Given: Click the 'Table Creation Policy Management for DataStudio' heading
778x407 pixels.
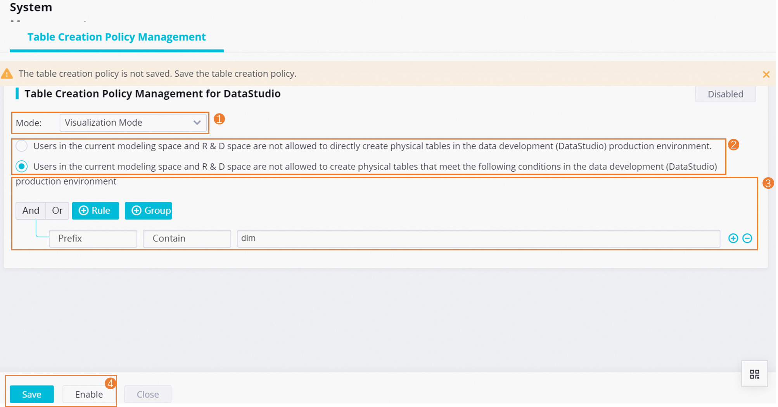Looking at the screenshot, I should (x=152, y=94).
